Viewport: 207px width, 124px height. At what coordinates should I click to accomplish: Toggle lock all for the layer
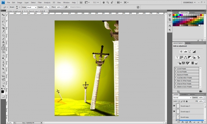coord(187,101)
